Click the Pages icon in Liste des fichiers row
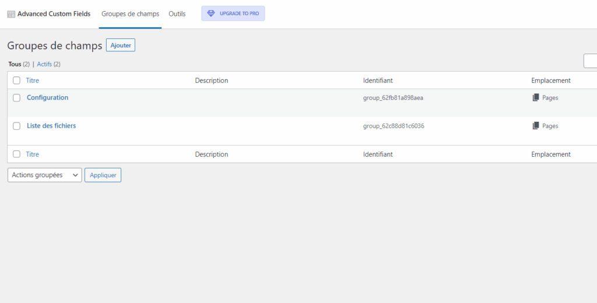597x303 pixels. [536, 126]
